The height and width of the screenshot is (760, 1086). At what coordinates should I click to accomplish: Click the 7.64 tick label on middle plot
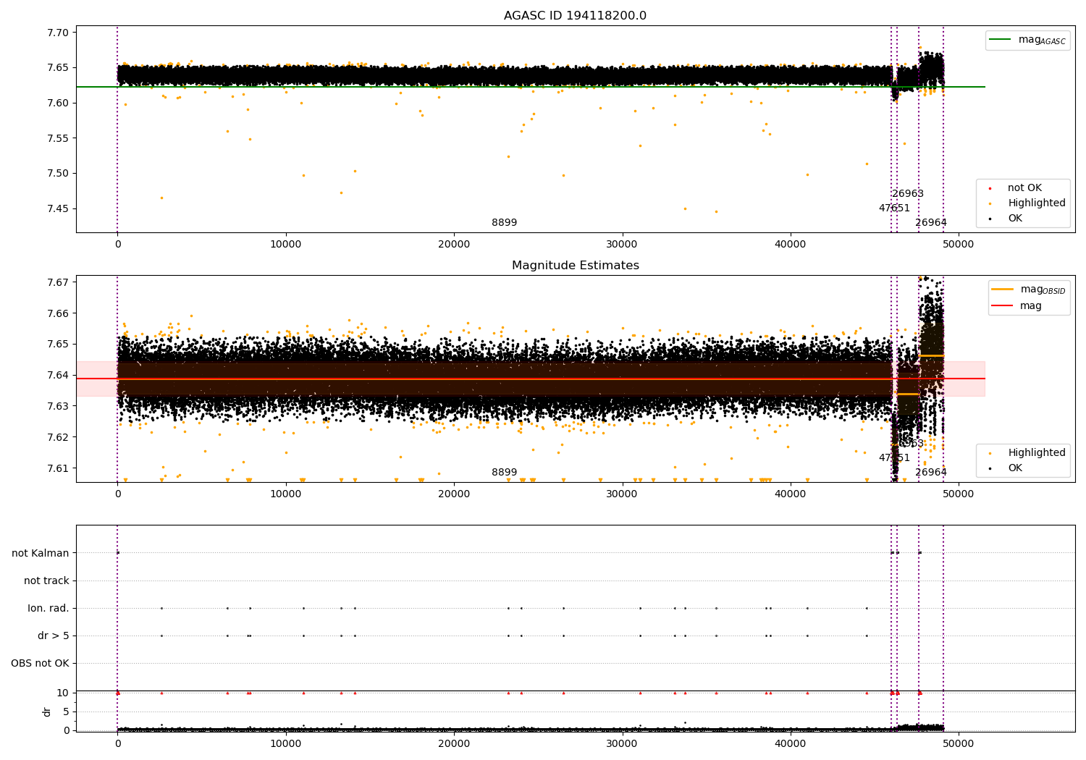click(57, 375)
